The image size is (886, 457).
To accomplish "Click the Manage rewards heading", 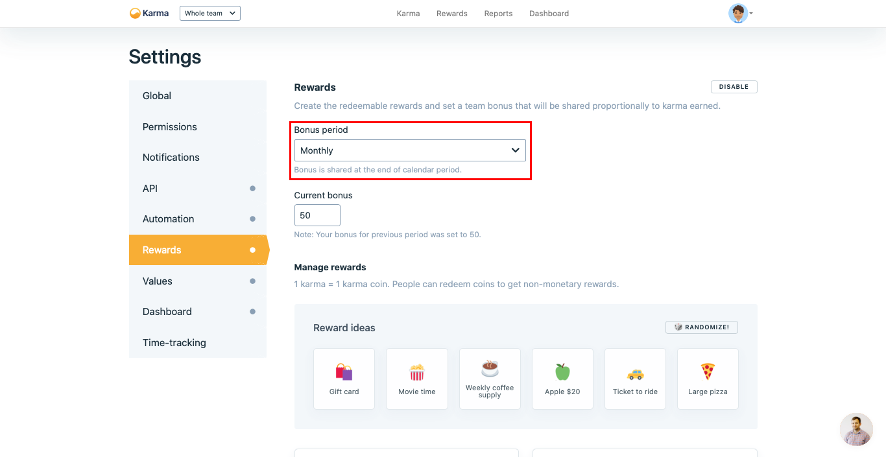I will 330,267.
